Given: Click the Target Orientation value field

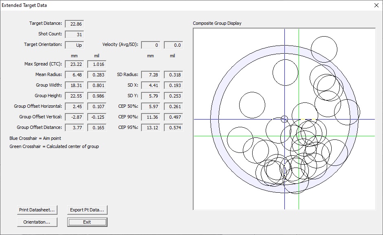Looking at the screenshot, I should pos(75,45).
